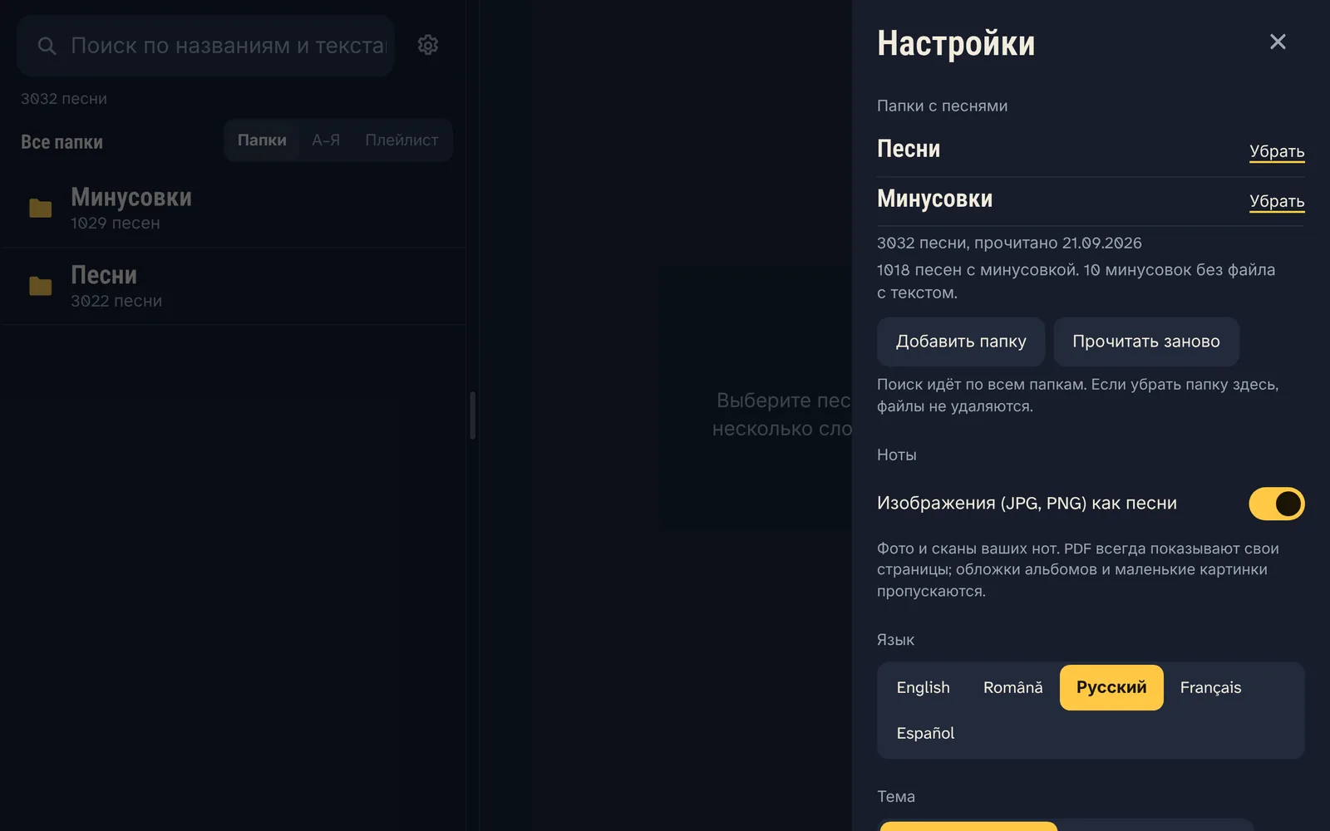Click the Песни folder name in settings
The image size is (1330, 831).
coord(909,149)
